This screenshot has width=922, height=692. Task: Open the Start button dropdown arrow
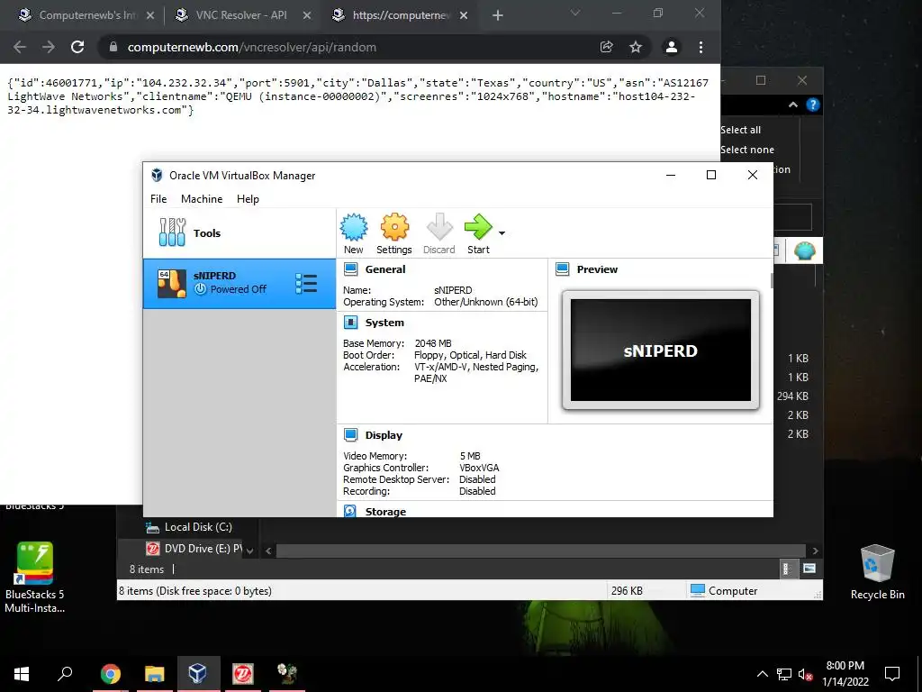(x=502, y=233)
